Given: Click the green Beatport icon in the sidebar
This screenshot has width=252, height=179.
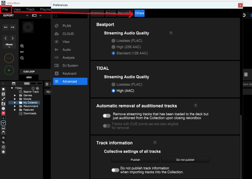Looking at the screenshot, I should pyautogui.click(x=3, y=118).
